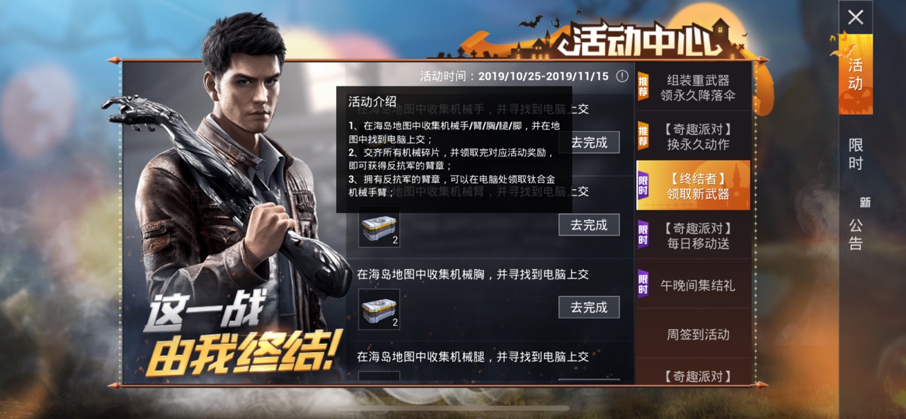The width and height of the screenshot is (906, 419).
Task: Click the supply crate icon for 机械胸 task
Action: click(x=379, y=309)
